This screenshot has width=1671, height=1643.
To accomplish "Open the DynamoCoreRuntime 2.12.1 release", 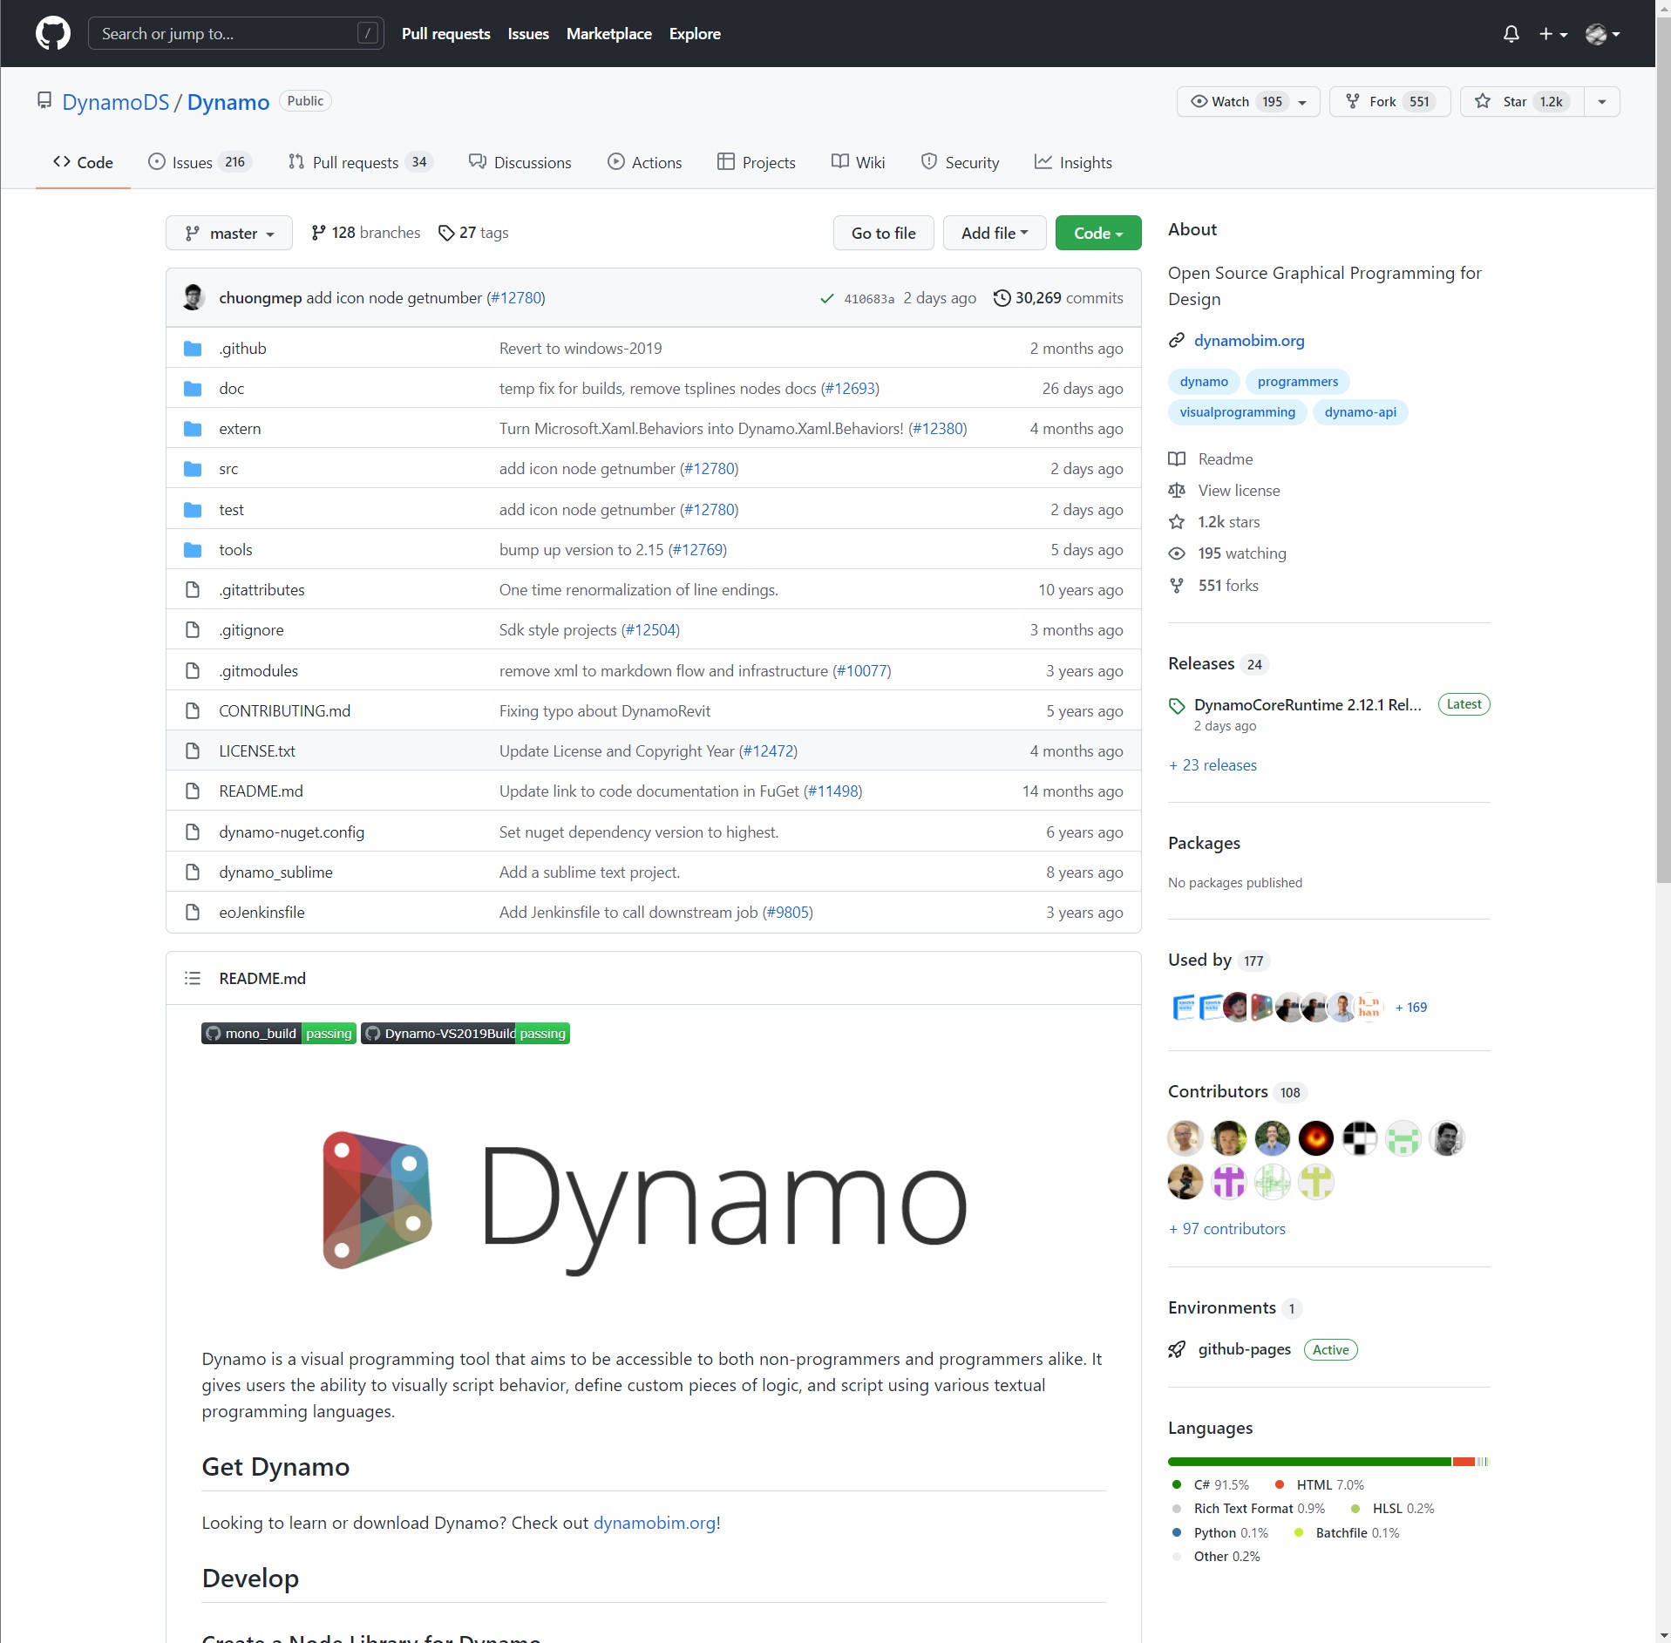I will 1308,705.
